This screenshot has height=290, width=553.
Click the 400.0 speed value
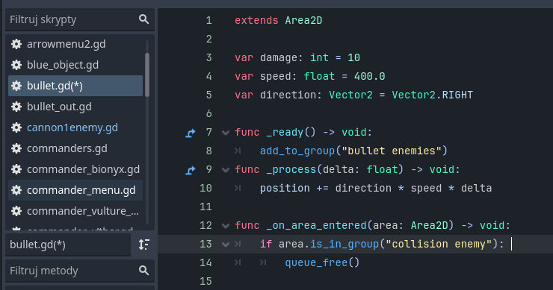(x=370, y=76)
